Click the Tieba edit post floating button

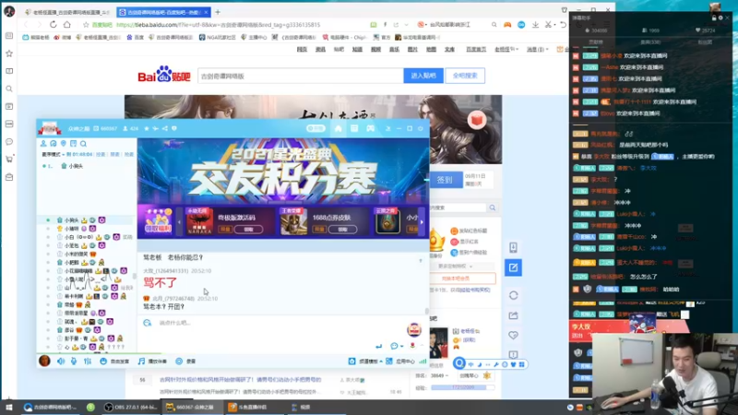(513, 267)
